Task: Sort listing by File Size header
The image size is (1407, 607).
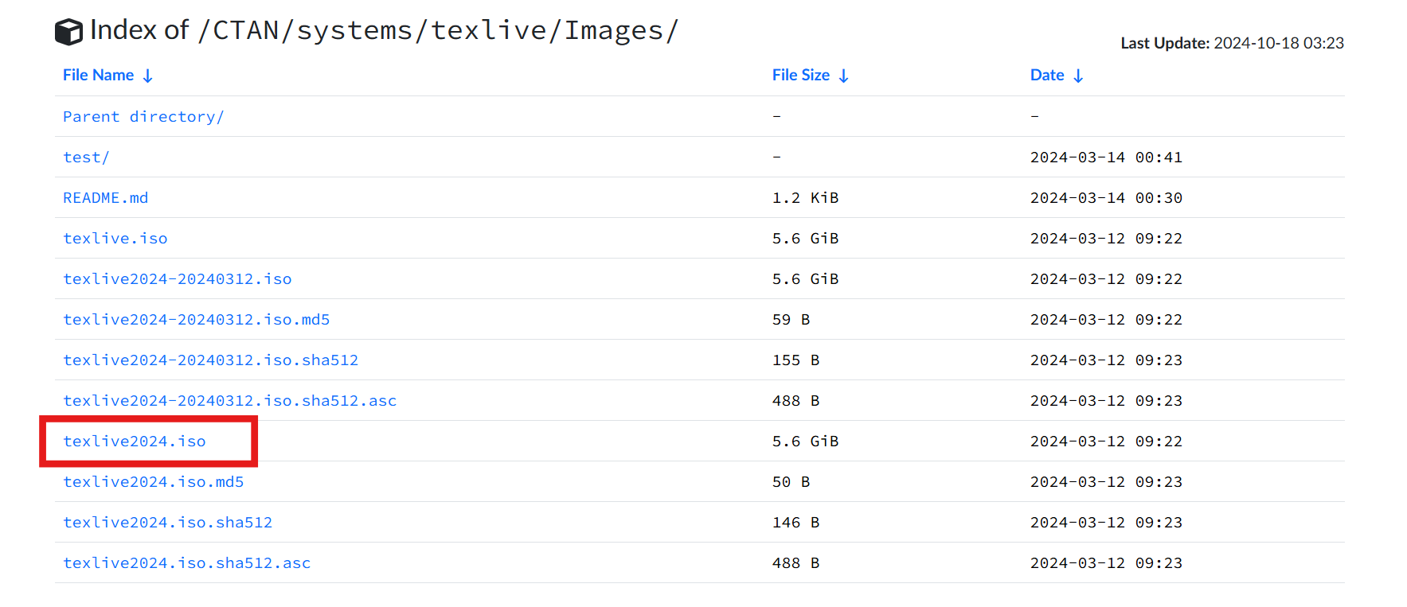Action: tap(800, 75)
